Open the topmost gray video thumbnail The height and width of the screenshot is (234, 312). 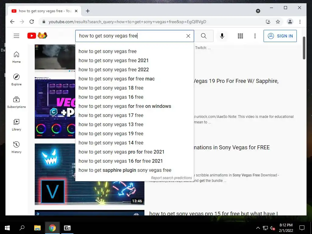pos(55,58)
